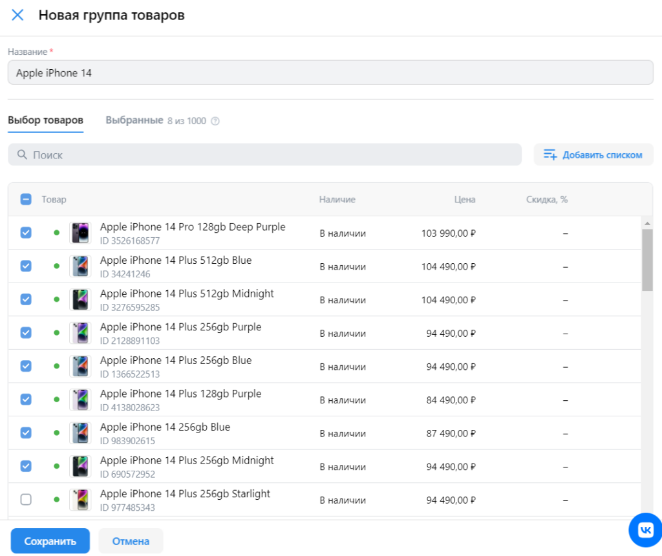Close the new product group dialog

(17, 16)
